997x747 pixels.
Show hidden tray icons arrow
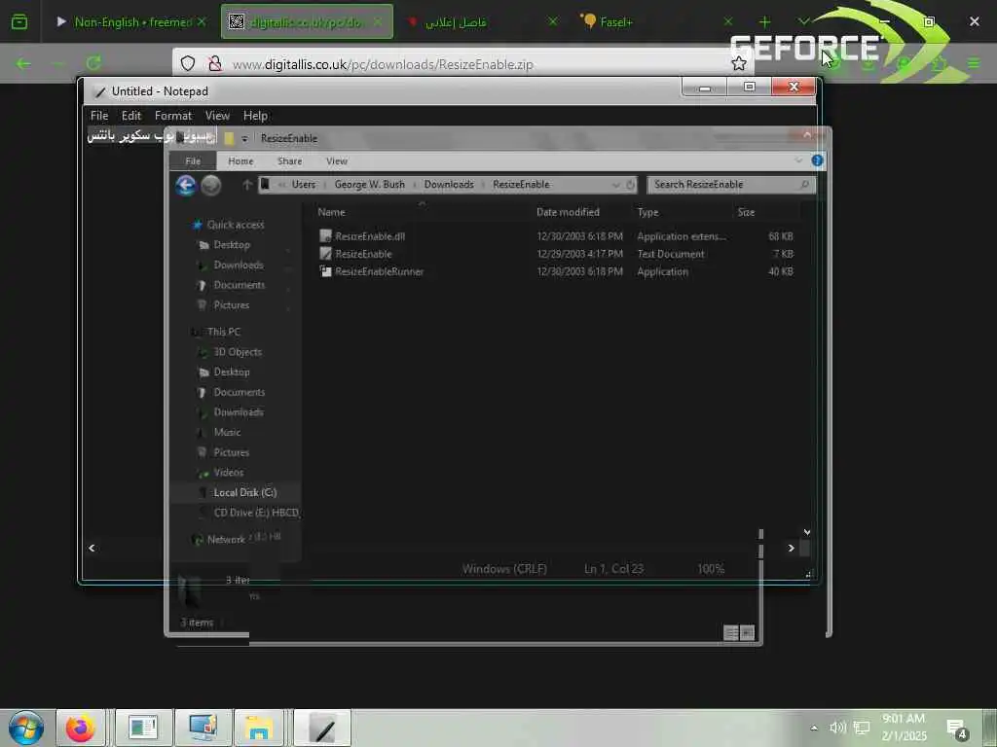pyautogui.click(x=814, y=728)
